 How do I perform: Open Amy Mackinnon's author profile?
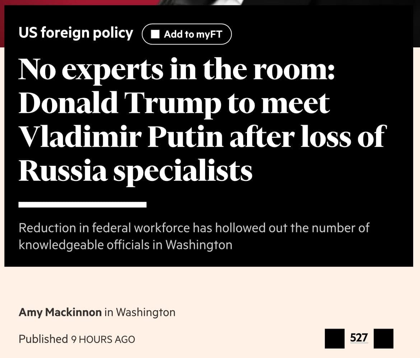60,312
